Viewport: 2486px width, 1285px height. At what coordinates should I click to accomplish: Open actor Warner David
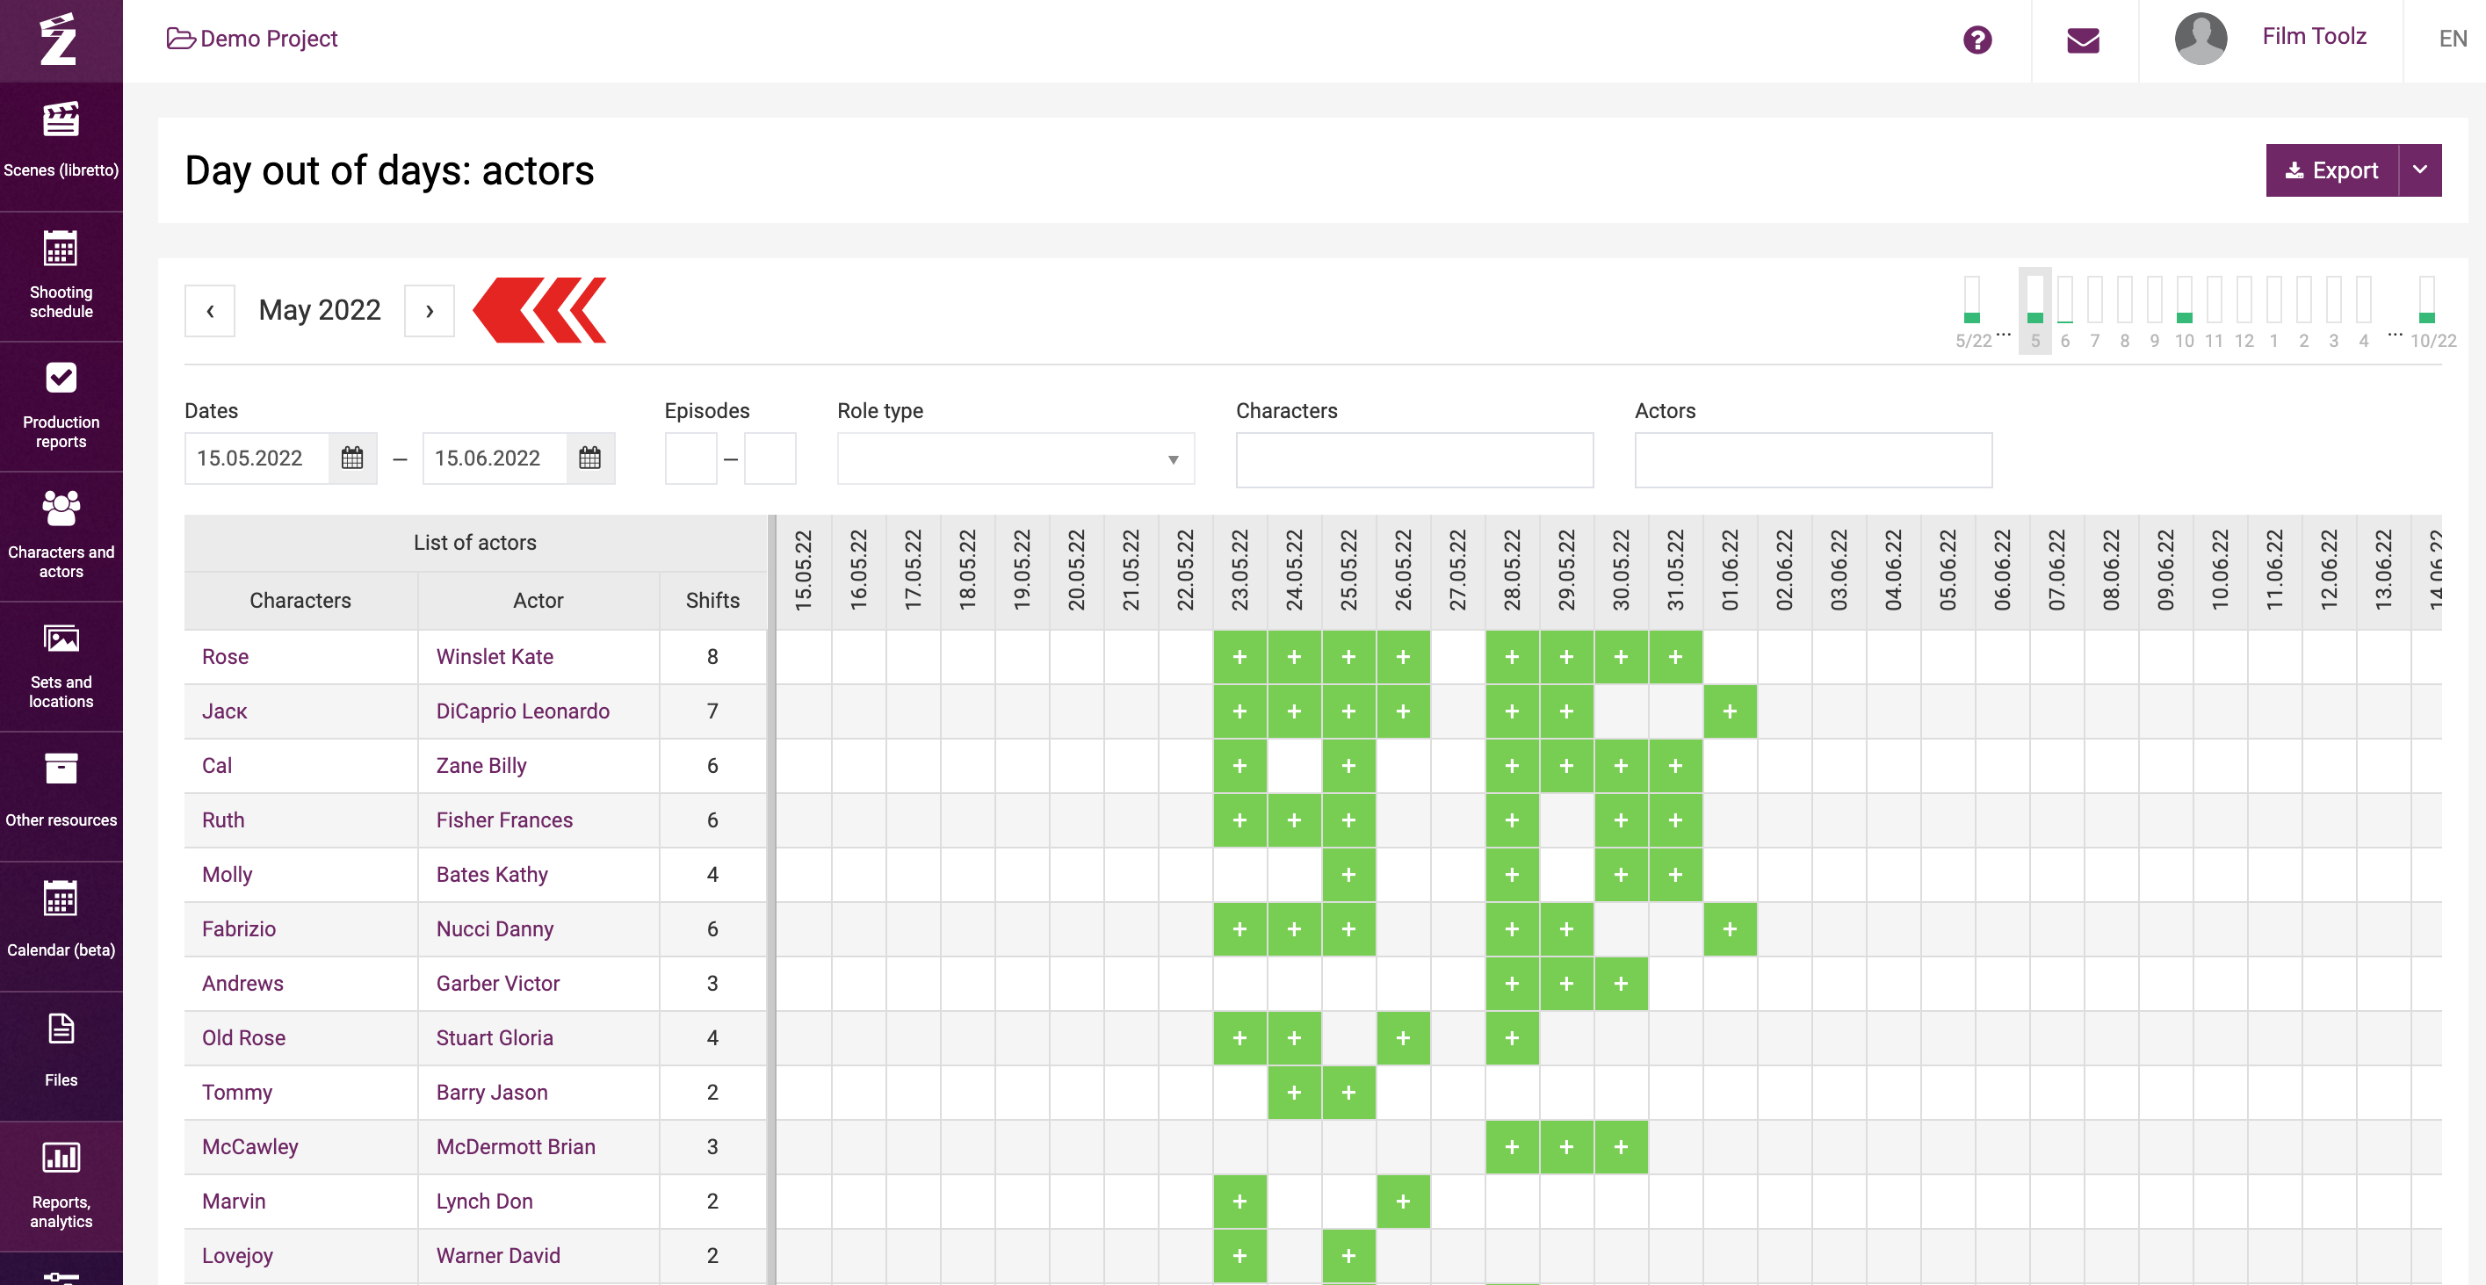click(498, 1256)
